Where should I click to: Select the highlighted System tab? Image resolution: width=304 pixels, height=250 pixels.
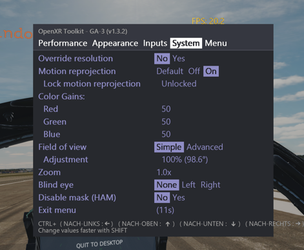186,43
